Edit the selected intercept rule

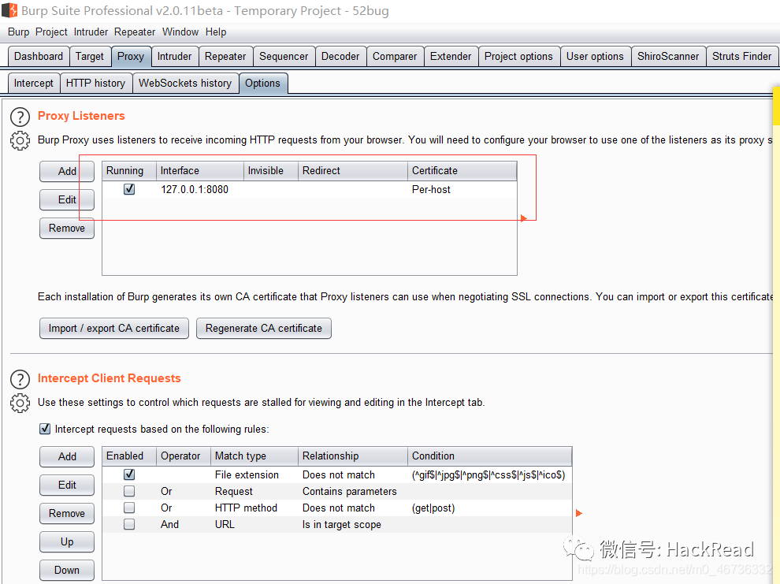click(67, 485)
